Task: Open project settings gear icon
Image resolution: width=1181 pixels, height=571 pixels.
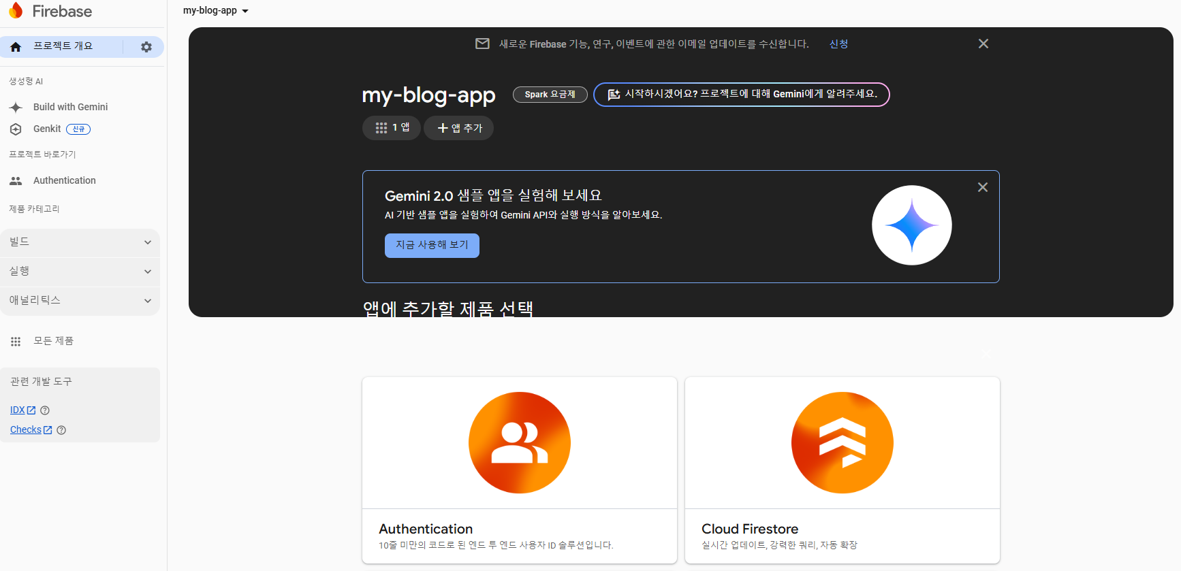Action: (146, 47)
